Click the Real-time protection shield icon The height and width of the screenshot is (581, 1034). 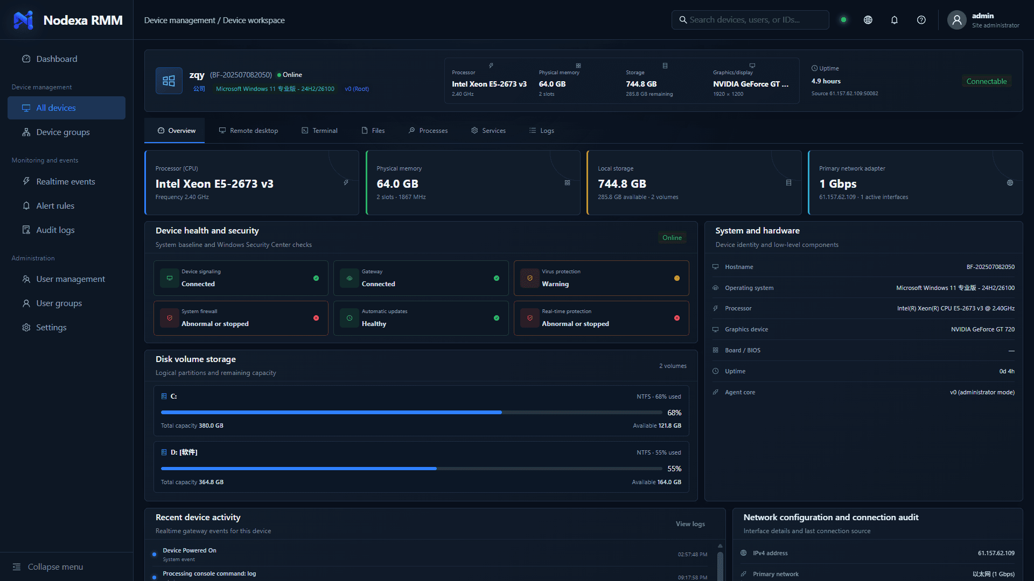[530, 318]
